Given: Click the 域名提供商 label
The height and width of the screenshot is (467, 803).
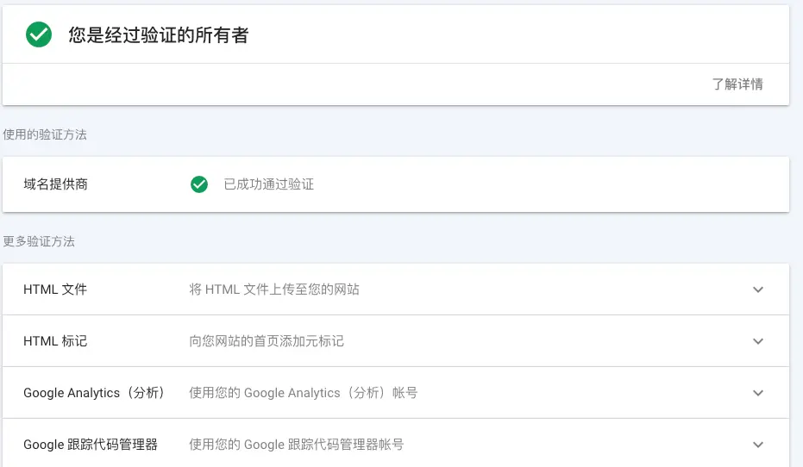Looking at the screenshot, I should point(55,184).
